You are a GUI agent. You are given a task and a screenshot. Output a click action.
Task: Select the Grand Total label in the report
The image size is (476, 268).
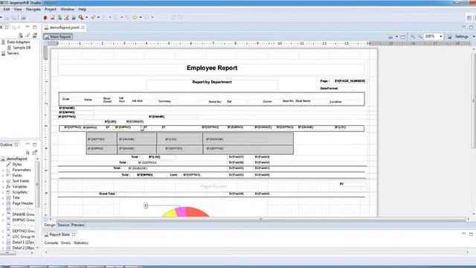(x=107, y=194)
